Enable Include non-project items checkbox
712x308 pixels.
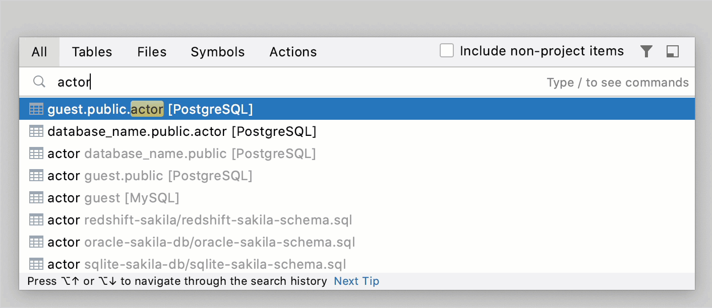[447, 51]
